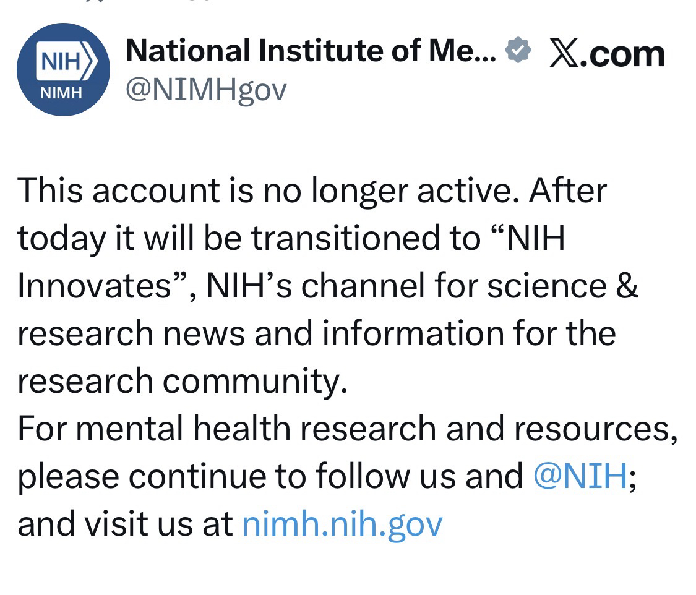The width and height of the screenshot is (696, 595).
Task: Click the "This account is no longer active" sentence
Action: coord(265,190)
